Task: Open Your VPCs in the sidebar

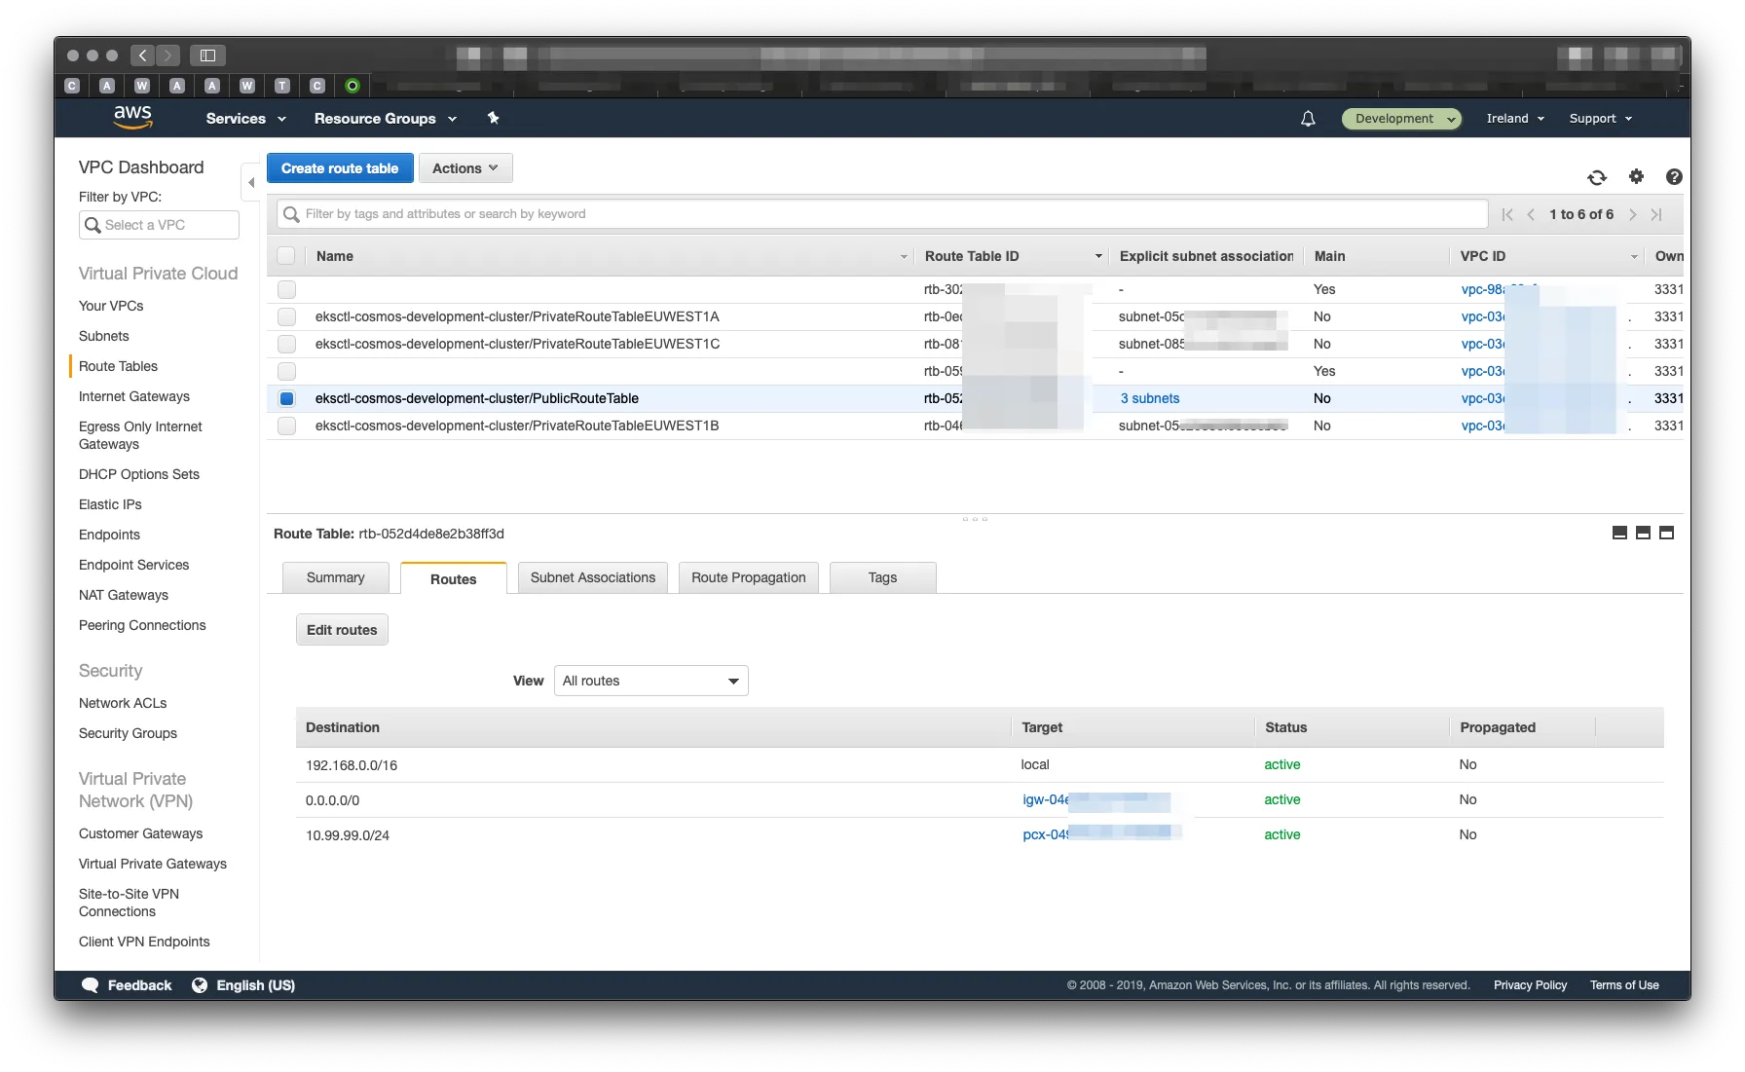Action: [111, 306]
